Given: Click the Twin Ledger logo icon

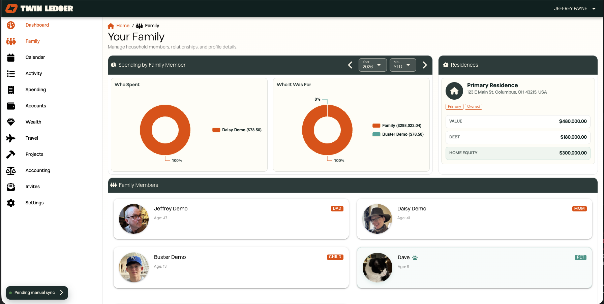Looking at the screenshot, I should click(11, 8).
